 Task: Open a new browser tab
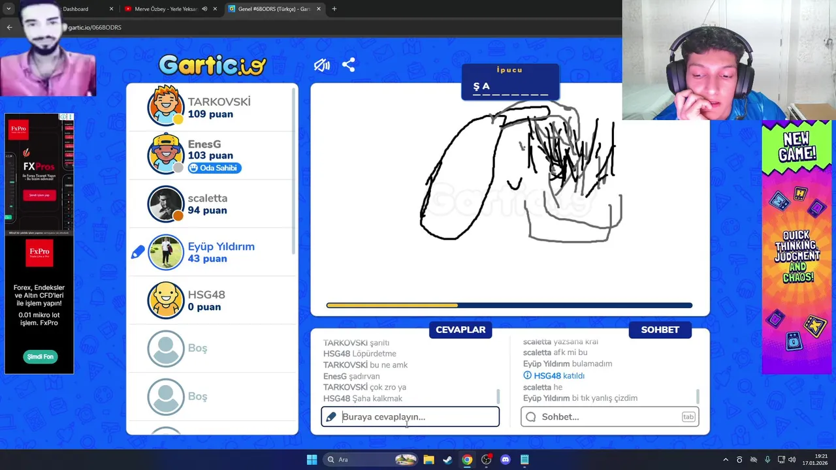334,9
